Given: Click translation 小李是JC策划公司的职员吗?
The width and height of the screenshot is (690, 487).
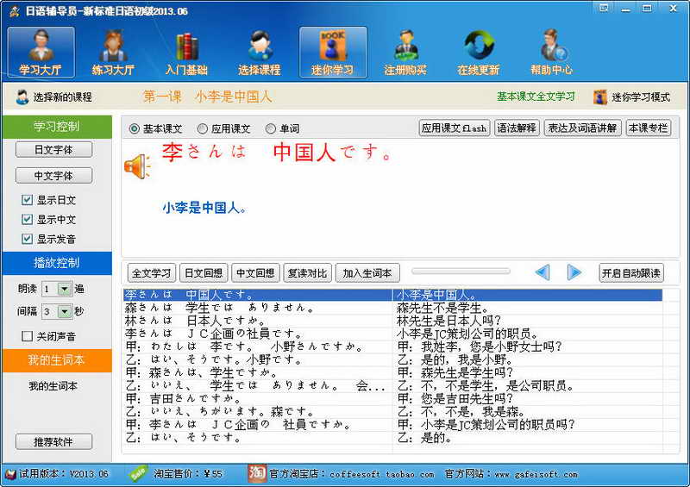Looking at the screenshot, I should click(x=486, y=425).
